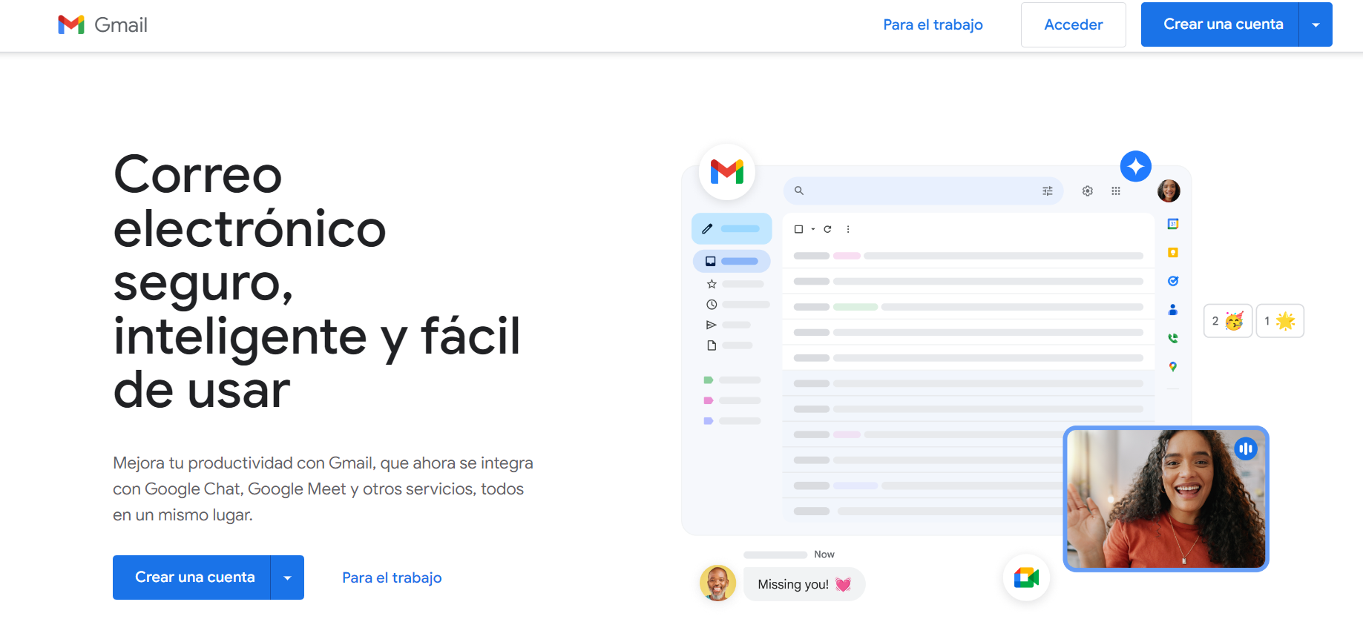Click the "Now" timestamp above the chat bubble

[824, 555]
